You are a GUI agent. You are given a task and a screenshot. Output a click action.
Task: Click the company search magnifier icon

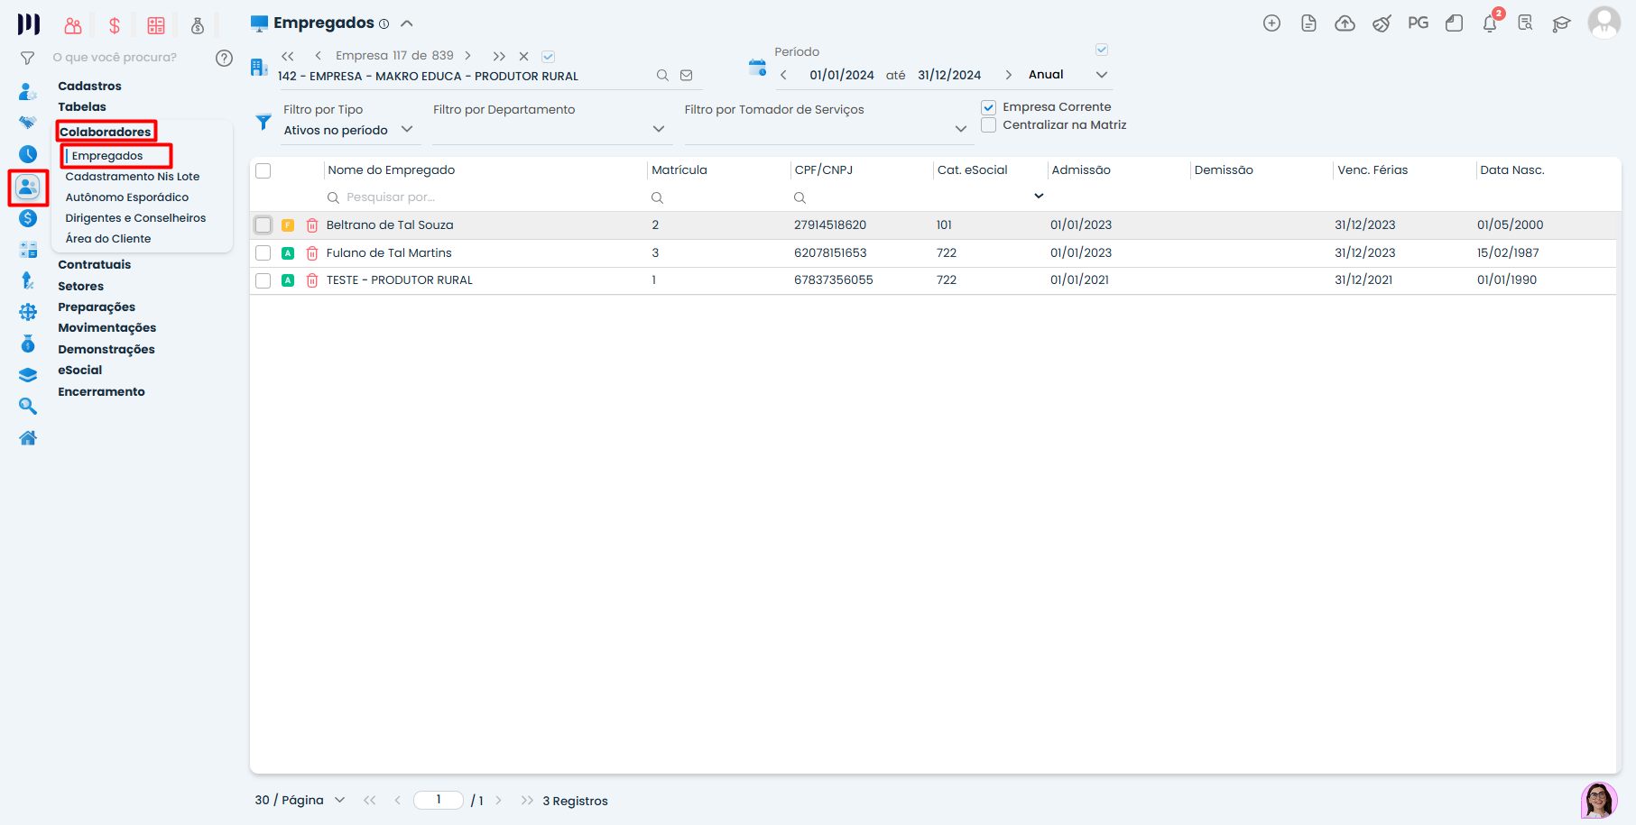pyautogui.click(x=662, y=76)
